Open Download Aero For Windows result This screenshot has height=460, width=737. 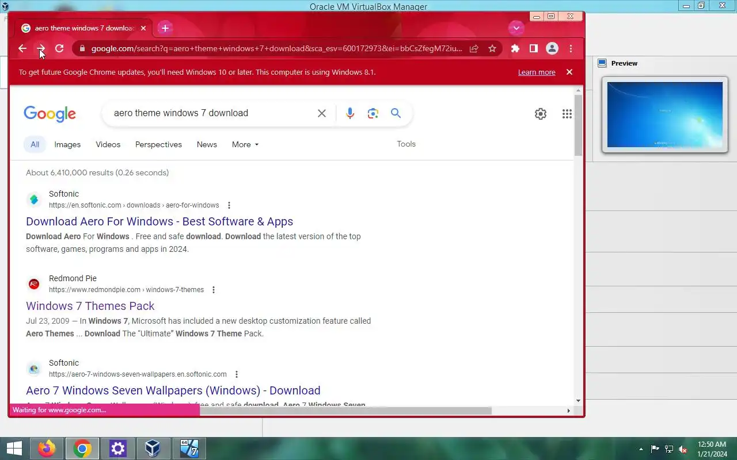(159, 221)
